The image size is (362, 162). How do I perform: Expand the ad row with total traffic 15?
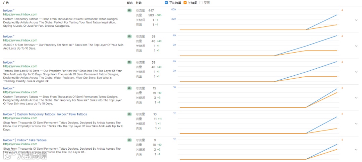[356, 98]
